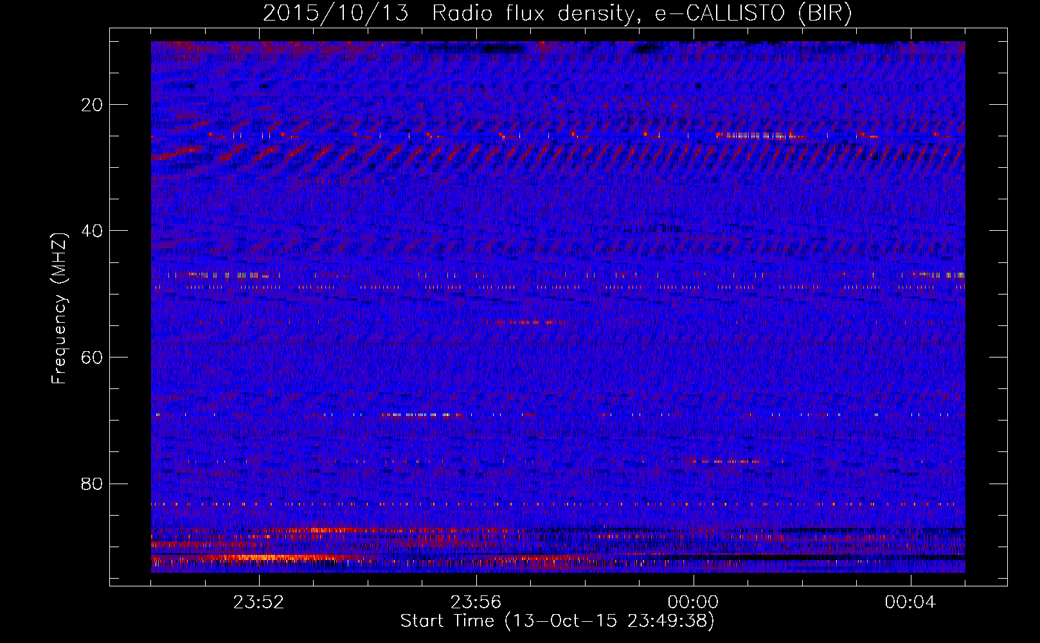
Task: Click the 'Start Time (13-Oct-15 23:49:38)' label
Action: (x=557, y=621)
